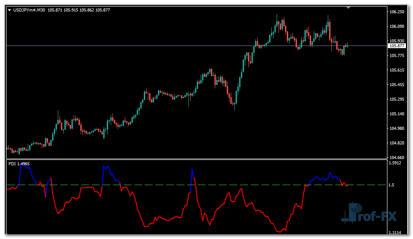Click the 1.5912 maximum on FDI scale

[x=395, y=163]
